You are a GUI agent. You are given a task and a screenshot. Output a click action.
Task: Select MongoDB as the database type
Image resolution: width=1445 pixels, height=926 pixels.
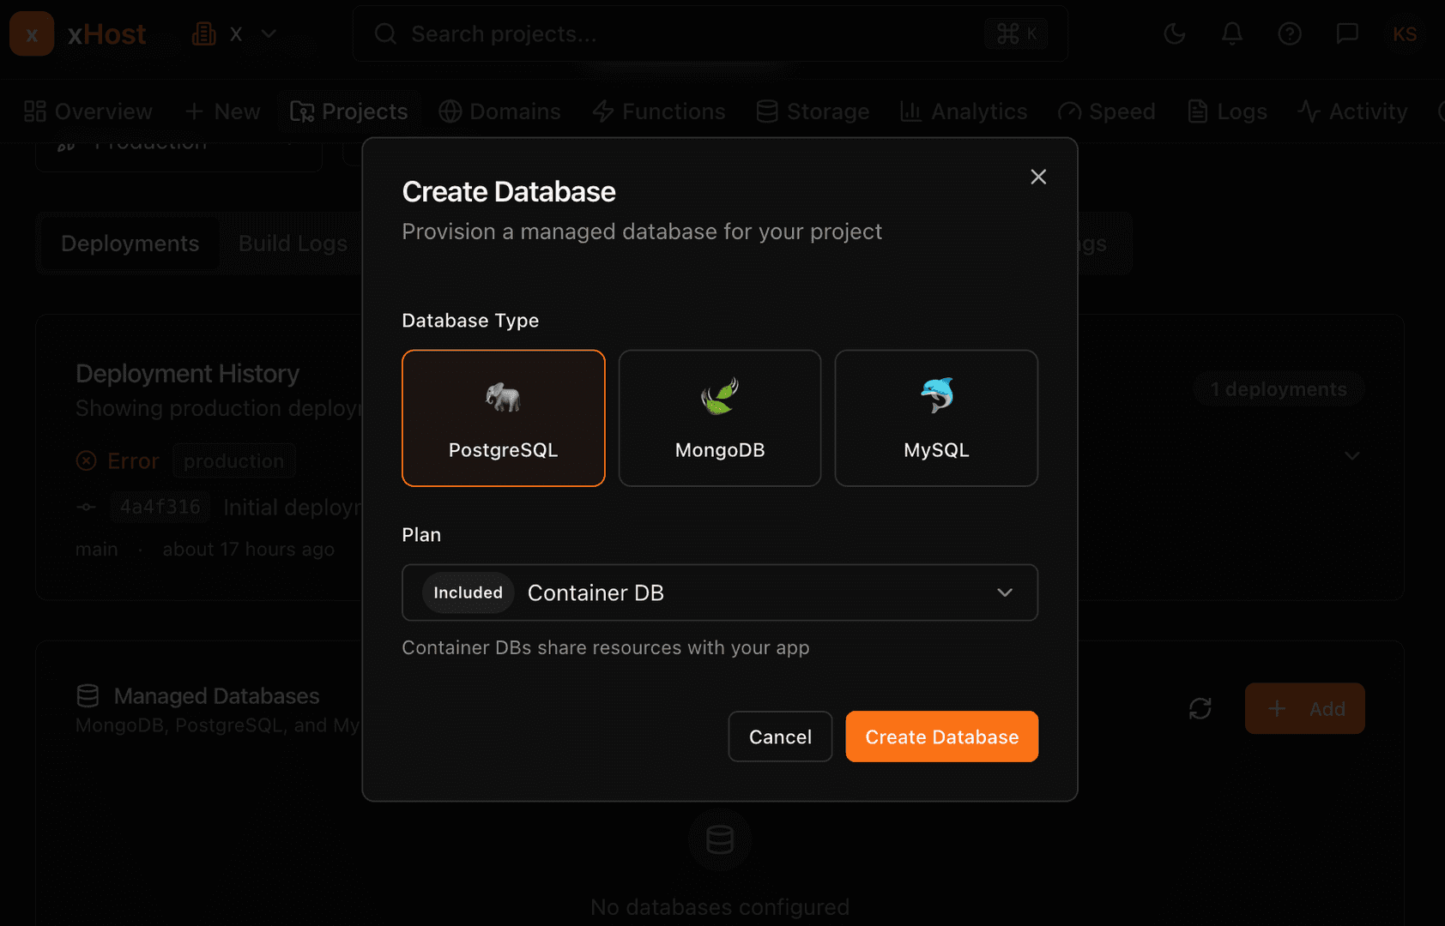coord(719,418)
